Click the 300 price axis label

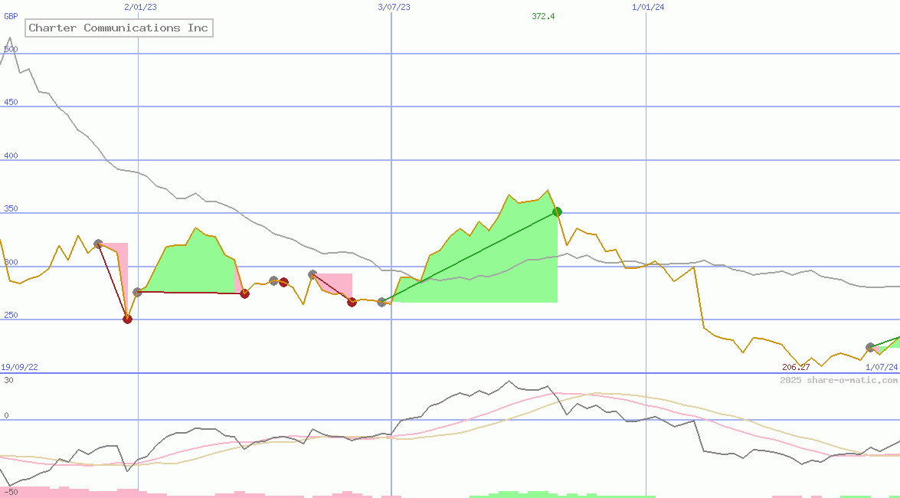pos(11,262)
